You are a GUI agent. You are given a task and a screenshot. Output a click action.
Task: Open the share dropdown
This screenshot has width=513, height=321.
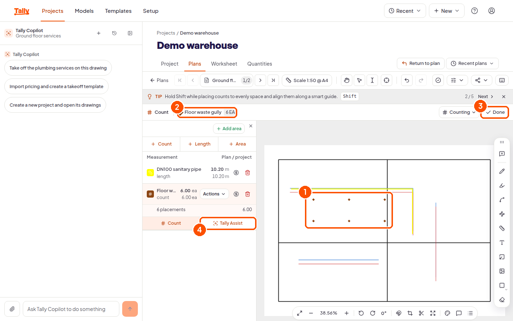(481, 80)
